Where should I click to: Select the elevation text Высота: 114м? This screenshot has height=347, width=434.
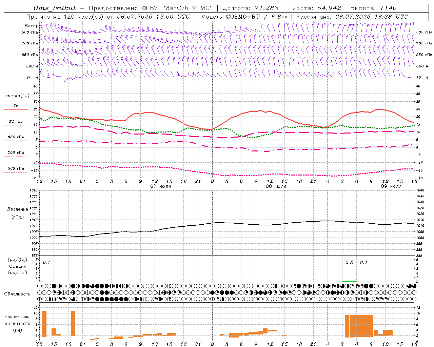tap(373, 8)
